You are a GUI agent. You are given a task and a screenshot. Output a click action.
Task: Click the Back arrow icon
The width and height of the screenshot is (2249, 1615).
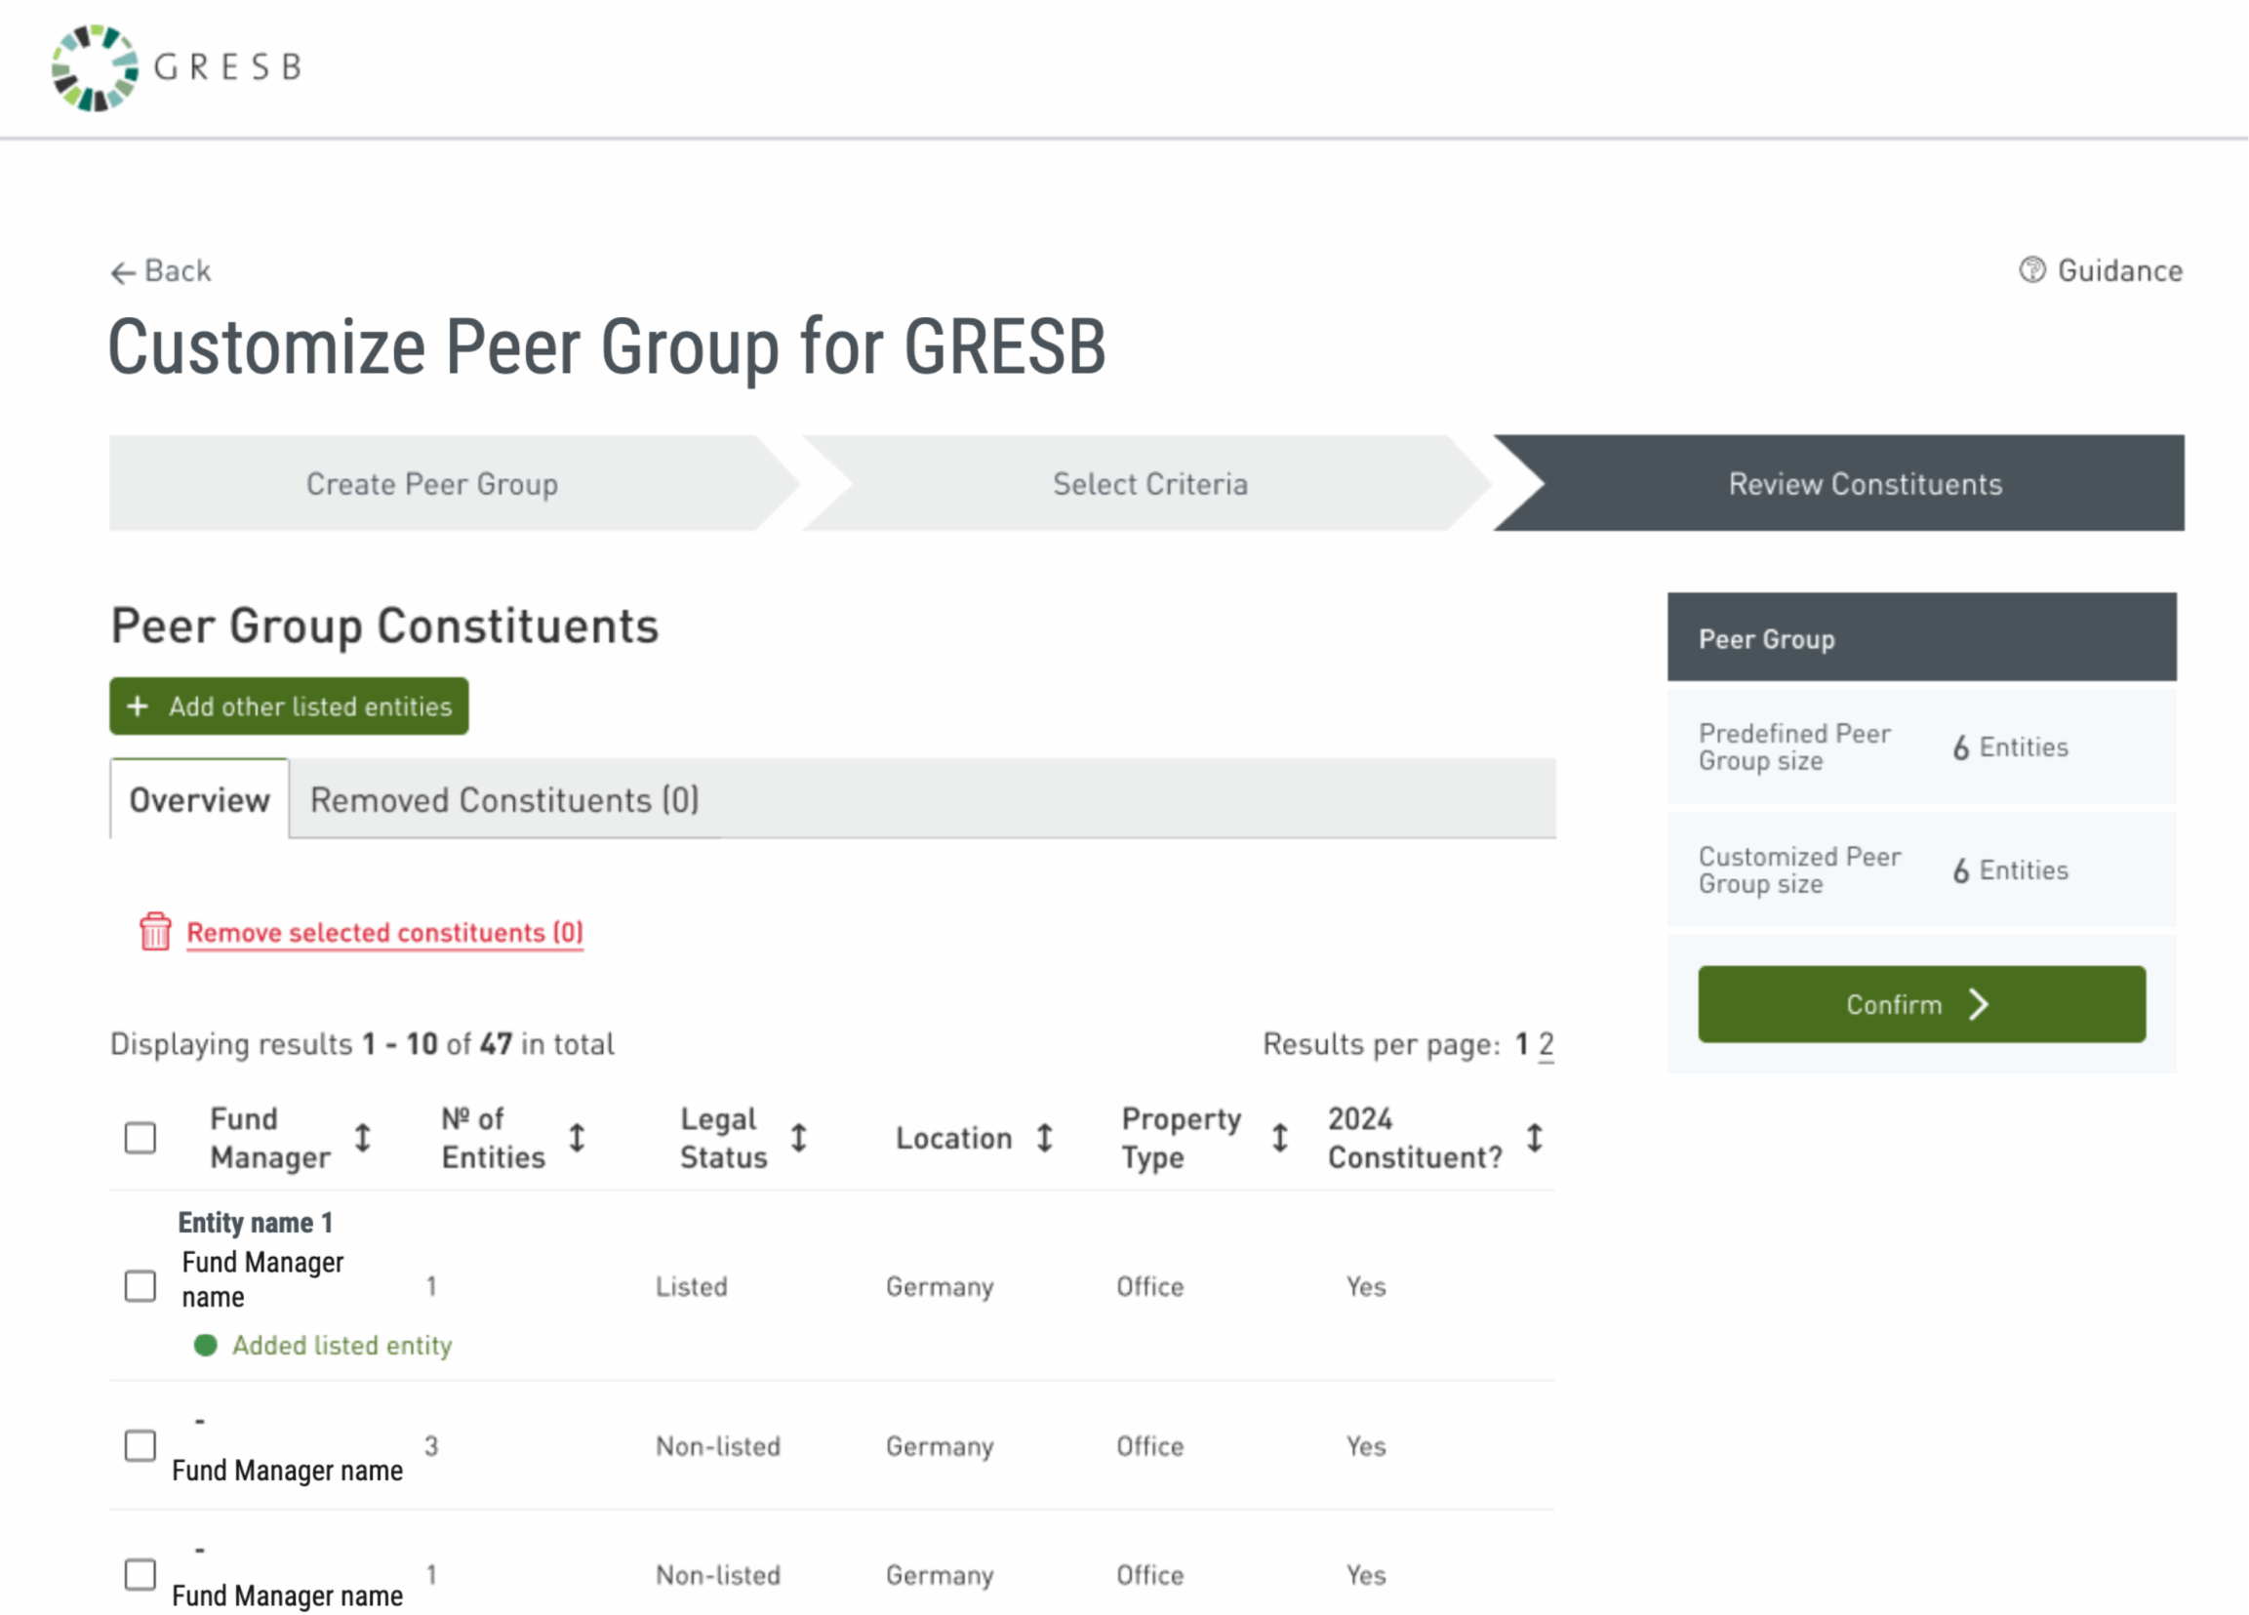[x=123, y=273]
